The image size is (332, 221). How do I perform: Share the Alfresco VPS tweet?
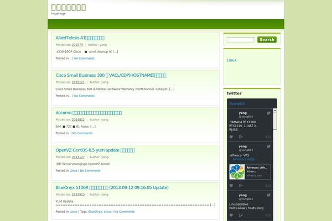241,186
